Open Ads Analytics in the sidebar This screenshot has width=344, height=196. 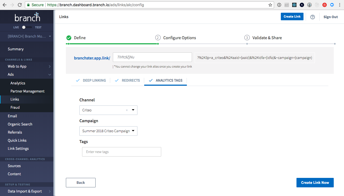[x=18, y=83]
